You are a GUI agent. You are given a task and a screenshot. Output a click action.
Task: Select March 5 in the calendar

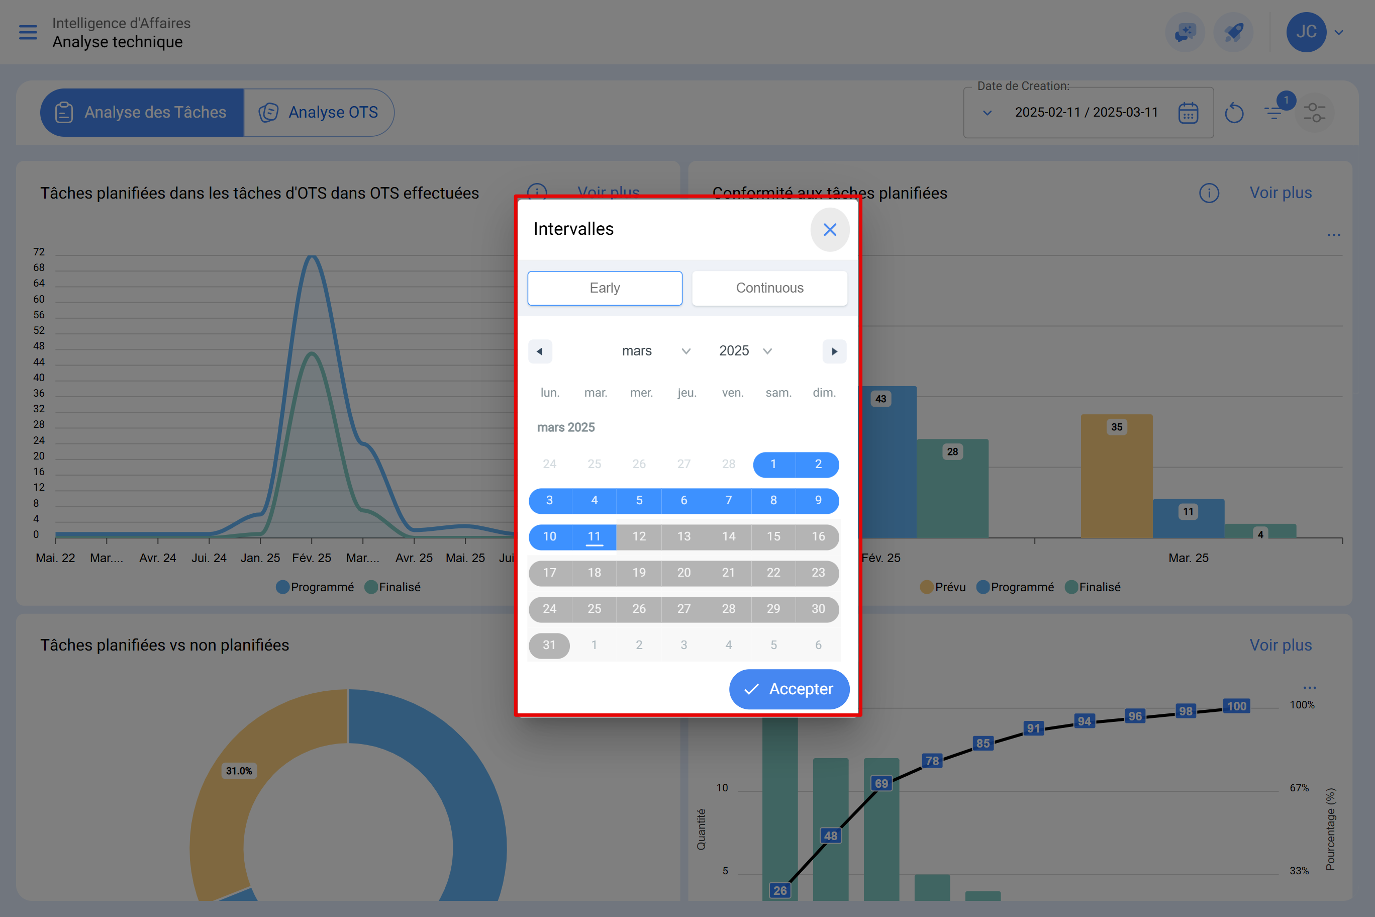(639, 501)
